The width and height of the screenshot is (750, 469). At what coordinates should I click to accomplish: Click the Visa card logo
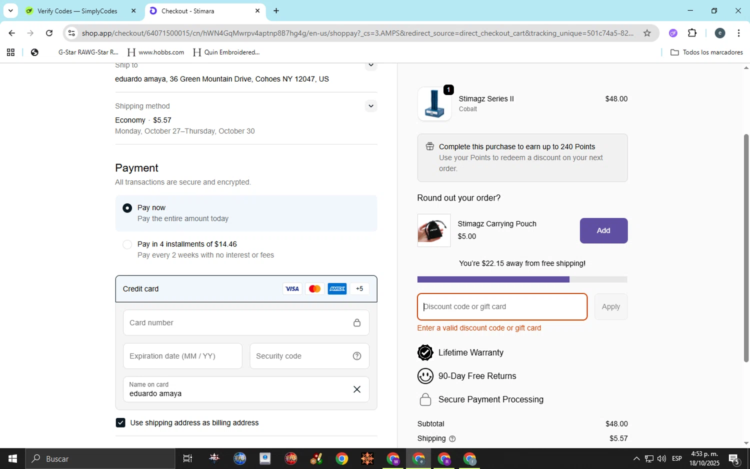coord(292,288)
